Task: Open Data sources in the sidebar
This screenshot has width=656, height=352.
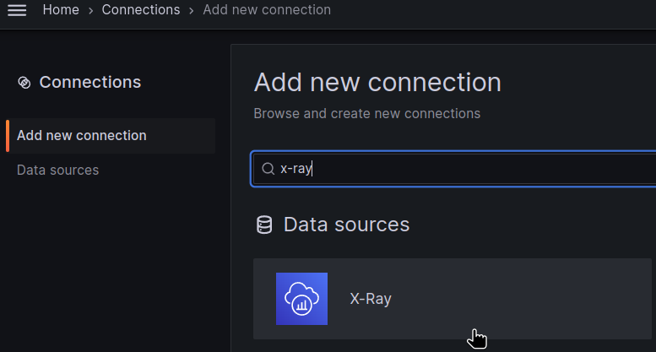Action: click(x=57, y=170)
